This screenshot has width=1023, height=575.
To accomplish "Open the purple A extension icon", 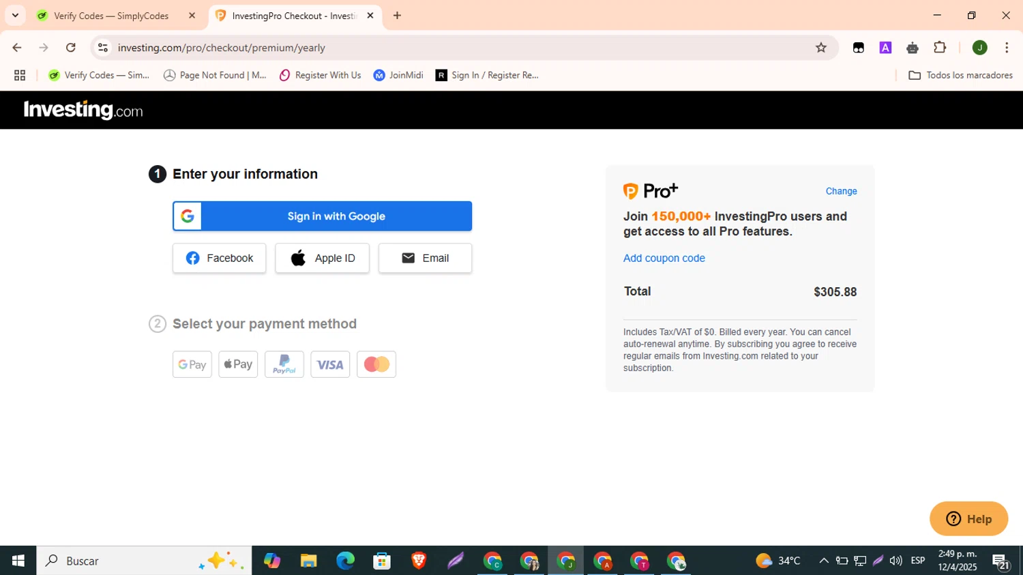I will 885,48.
